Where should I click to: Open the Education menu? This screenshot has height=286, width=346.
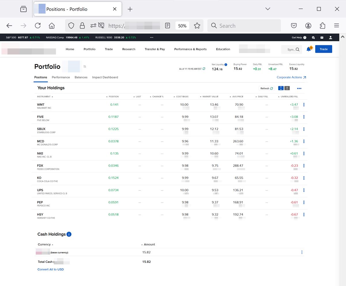pos(223,49)
